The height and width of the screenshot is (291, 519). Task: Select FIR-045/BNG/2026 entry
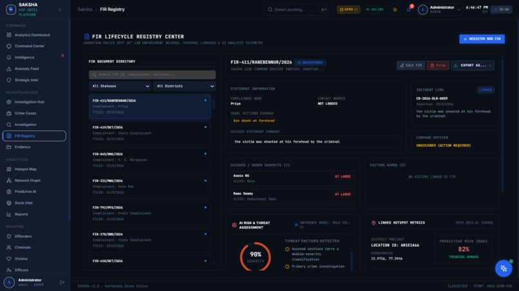149,160
